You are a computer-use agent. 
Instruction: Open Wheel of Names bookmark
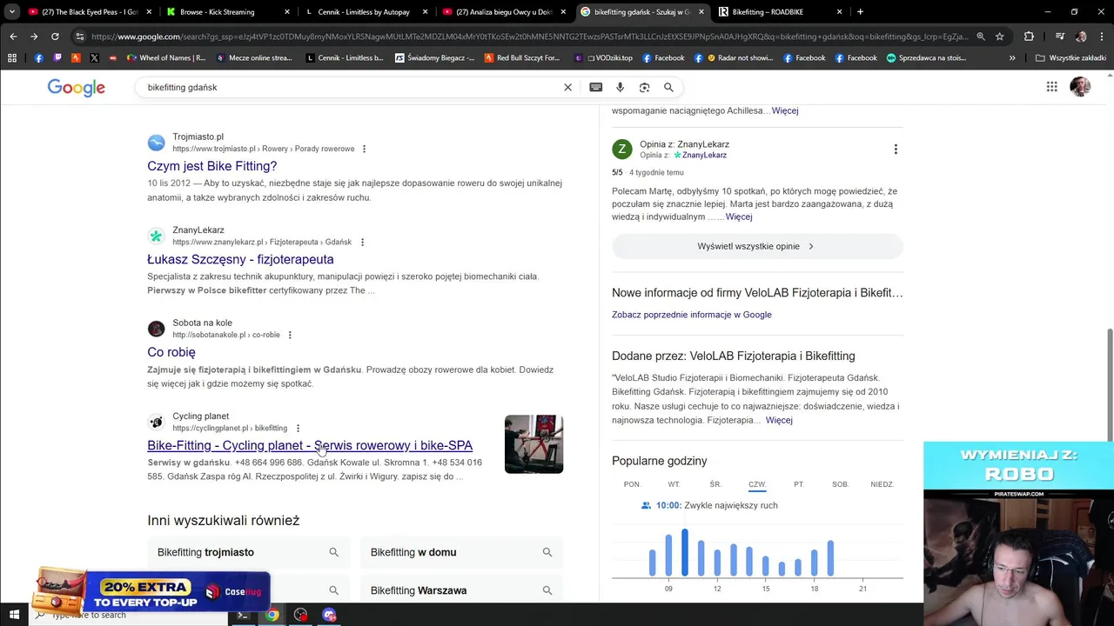point(165,58)
